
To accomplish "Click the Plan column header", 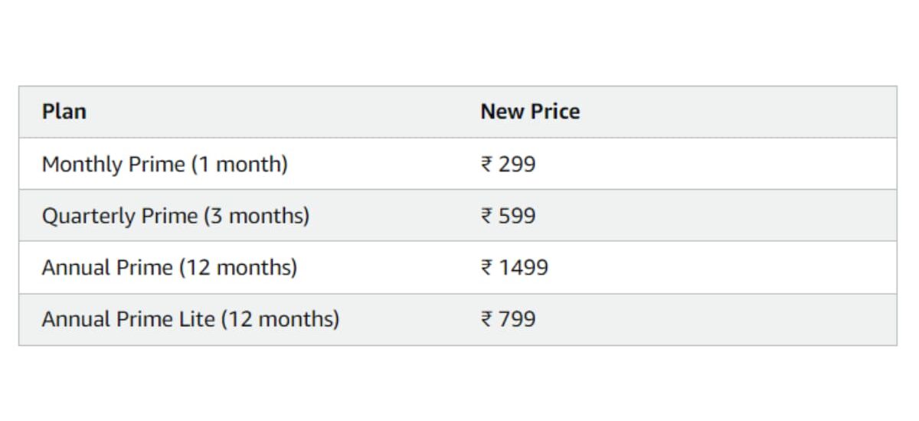I will click(64, 112).
